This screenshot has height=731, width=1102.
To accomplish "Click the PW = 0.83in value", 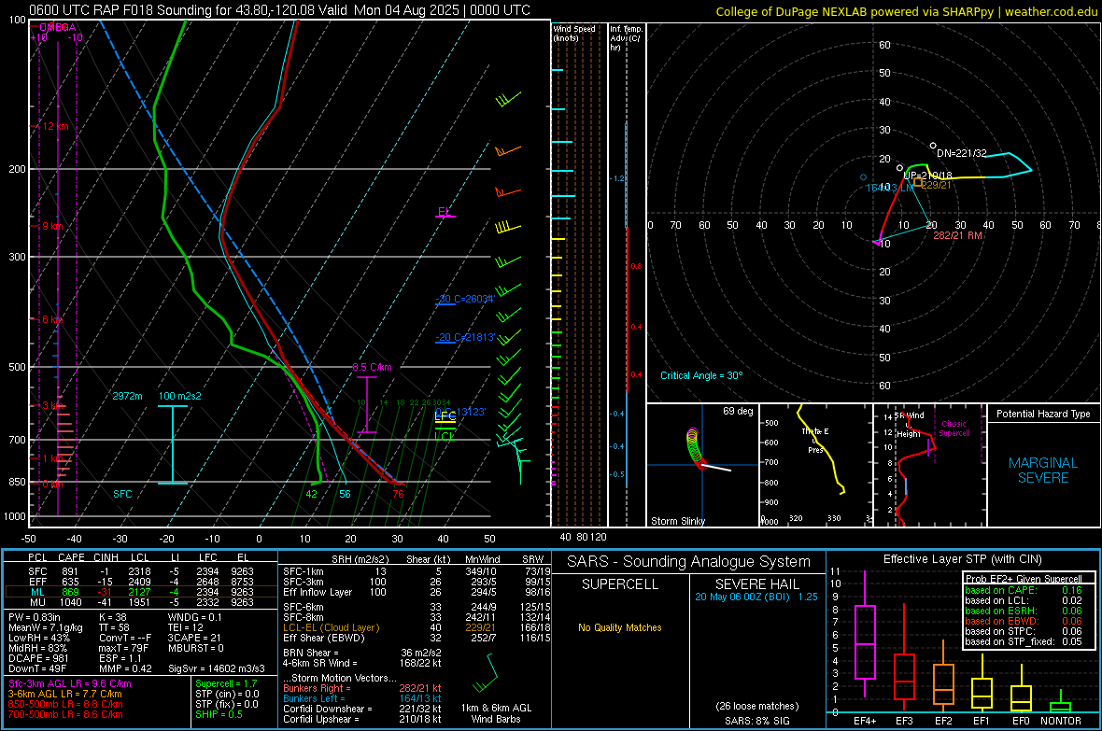I will click(x=35, y=617).
